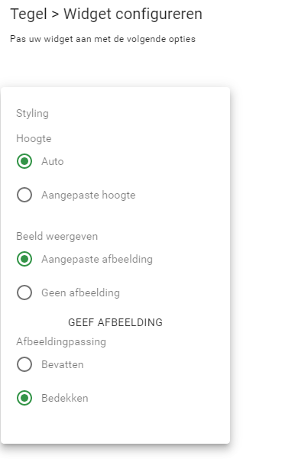Select the Auto height radio button

(24, 161)
